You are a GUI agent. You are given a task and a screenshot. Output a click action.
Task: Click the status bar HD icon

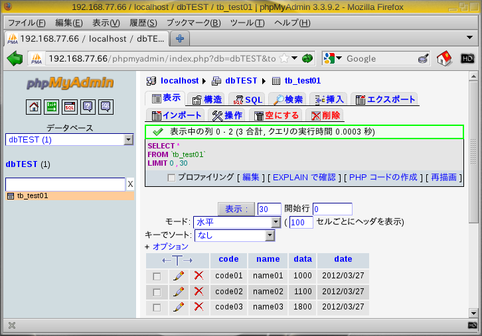[473, 325]
